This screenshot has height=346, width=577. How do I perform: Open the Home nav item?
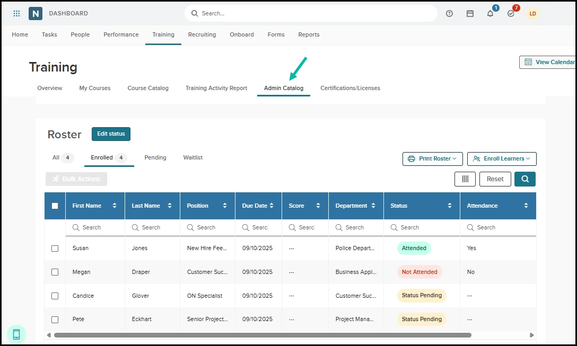20,34
